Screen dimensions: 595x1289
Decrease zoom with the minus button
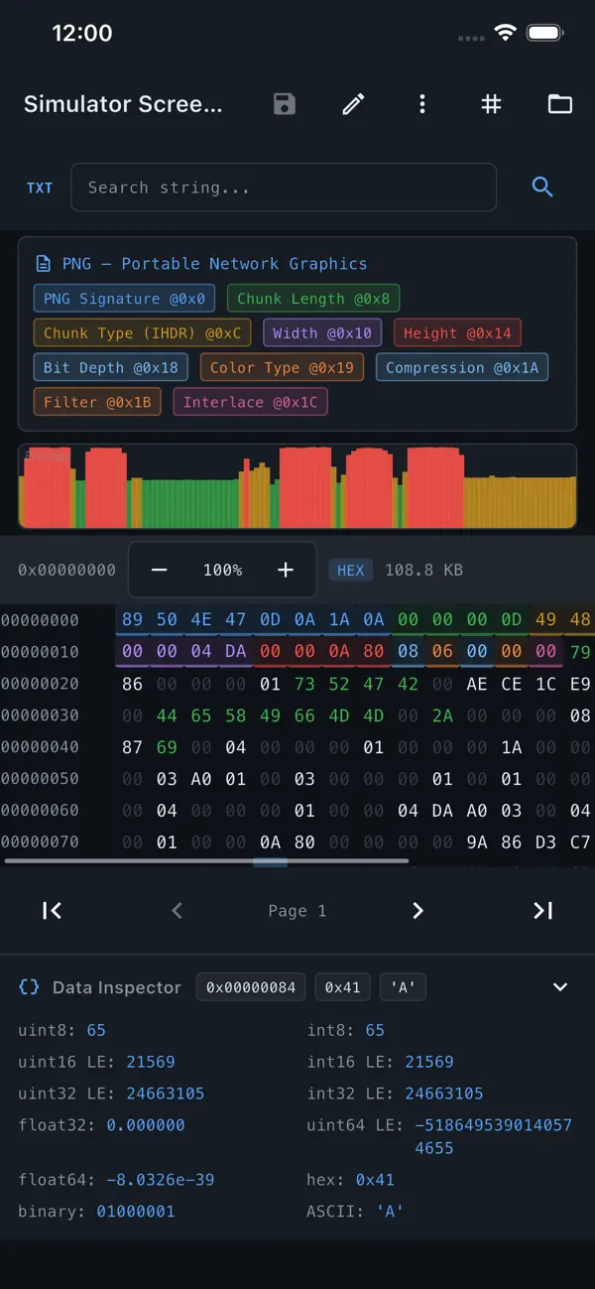pos(159,570)
